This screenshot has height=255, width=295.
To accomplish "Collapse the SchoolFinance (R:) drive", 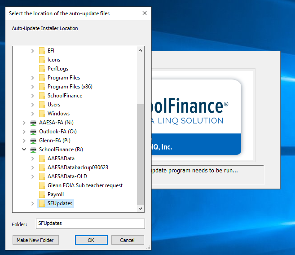I will click(24, 149).
